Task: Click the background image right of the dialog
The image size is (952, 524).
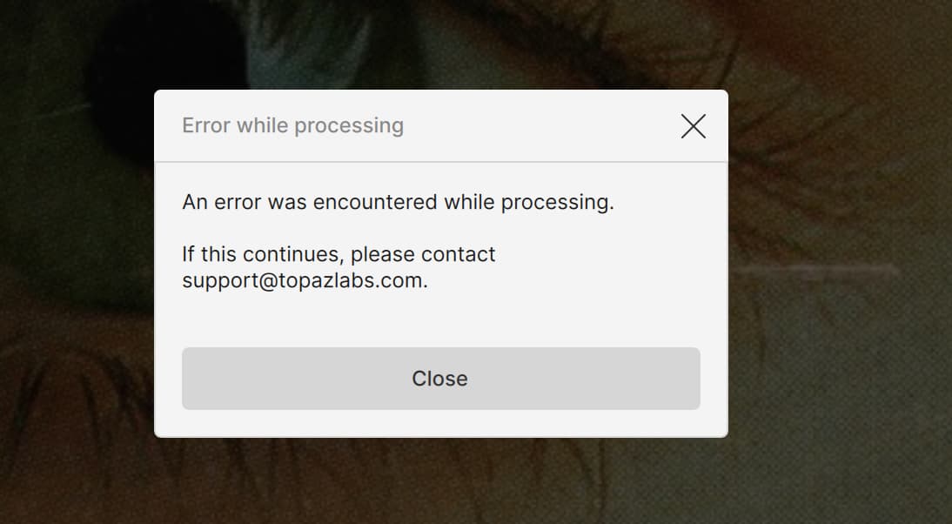Action: (x=835, y=287)
